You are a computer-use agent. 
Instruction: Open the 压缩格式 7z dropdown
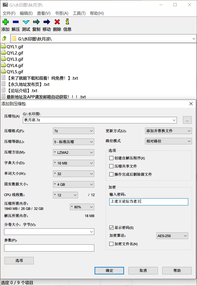click(x=74, y=131)
